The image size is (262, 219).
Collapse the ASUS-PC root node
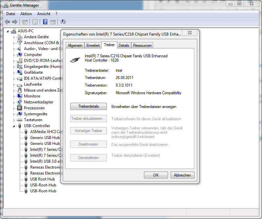[8, 31]
